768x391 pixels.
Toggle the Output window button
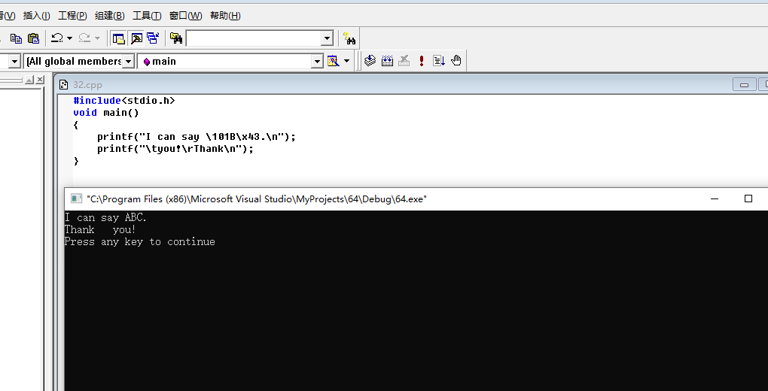[136, 38]
